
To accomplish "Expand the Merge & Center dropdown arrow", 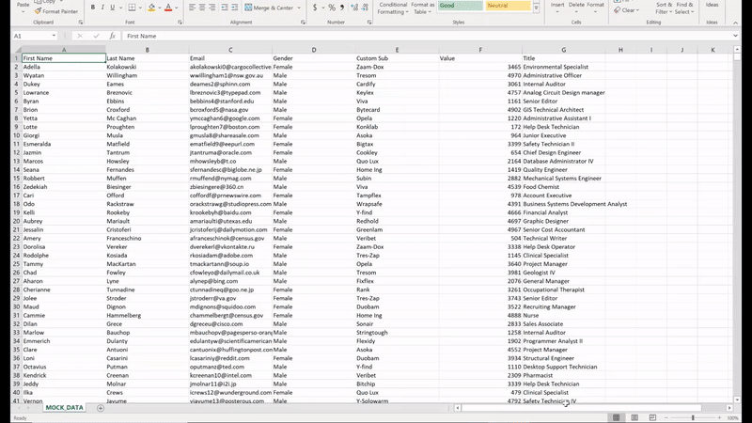I will pos(299,8).
